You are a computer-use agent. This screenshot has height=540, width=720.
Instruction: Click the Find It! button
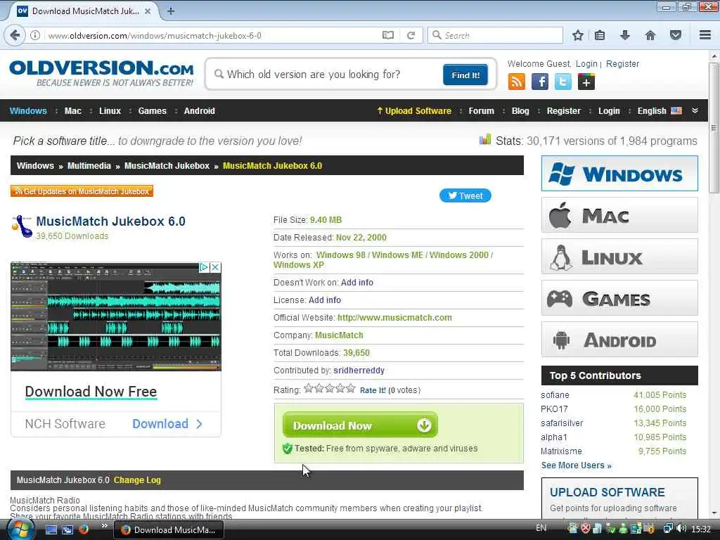pos(465,75)
